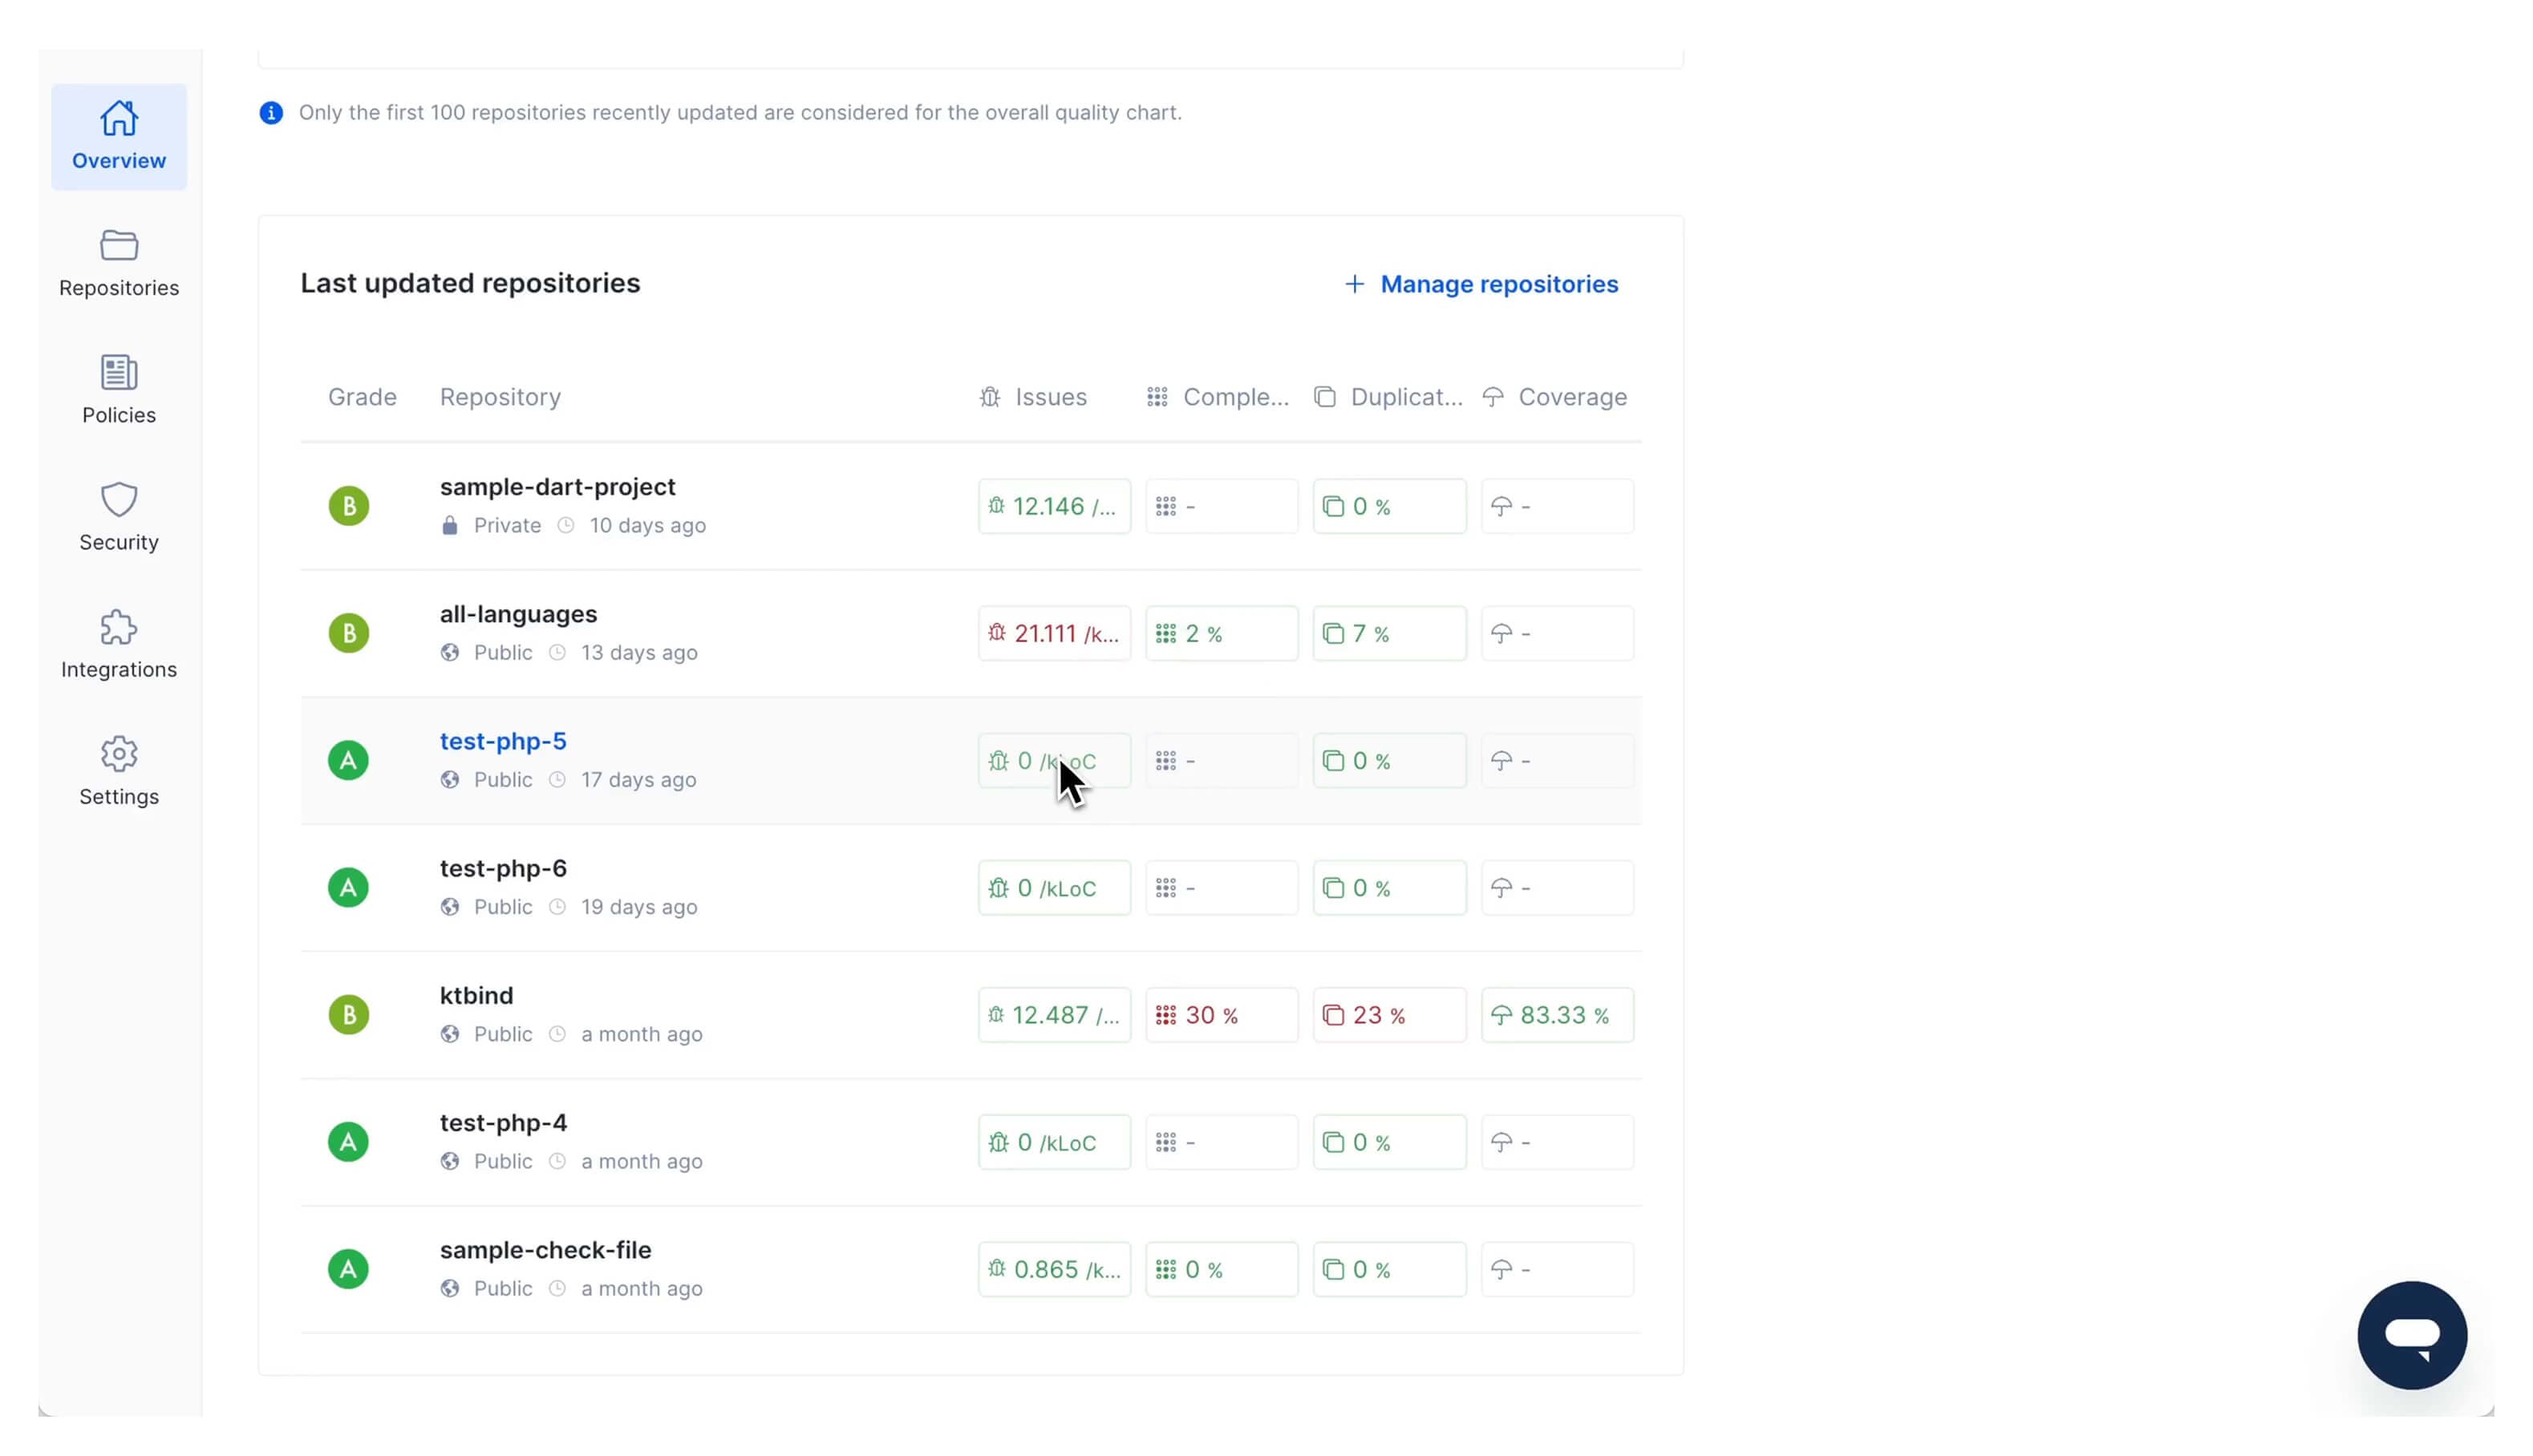Open the Security section
The width and height of the screenshot is (2533, 1456).
(x=118, y=518)
